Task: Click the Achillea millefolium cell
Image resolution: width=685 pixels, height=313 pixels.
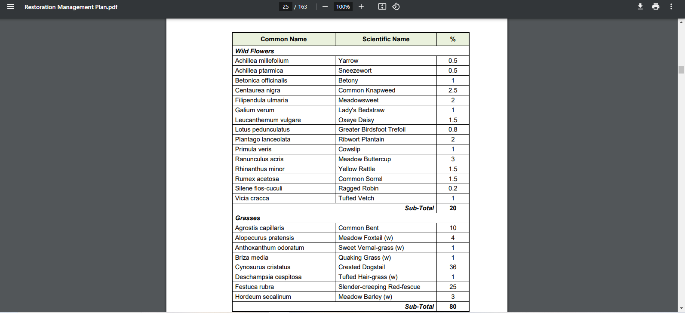Action: 262,61
